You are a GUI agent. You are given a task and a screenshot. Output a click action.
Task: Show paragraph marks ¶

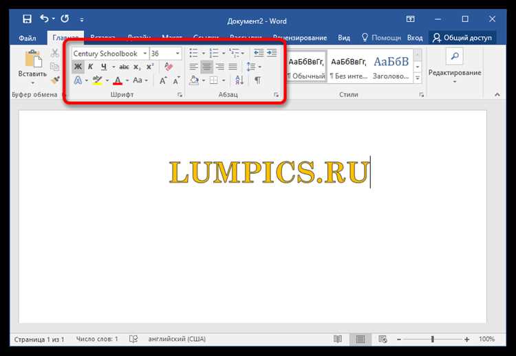point(258,80)
